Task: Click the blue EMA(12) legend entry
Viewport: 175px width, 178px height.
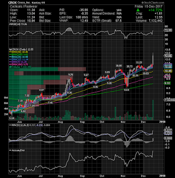Action: 19,60
